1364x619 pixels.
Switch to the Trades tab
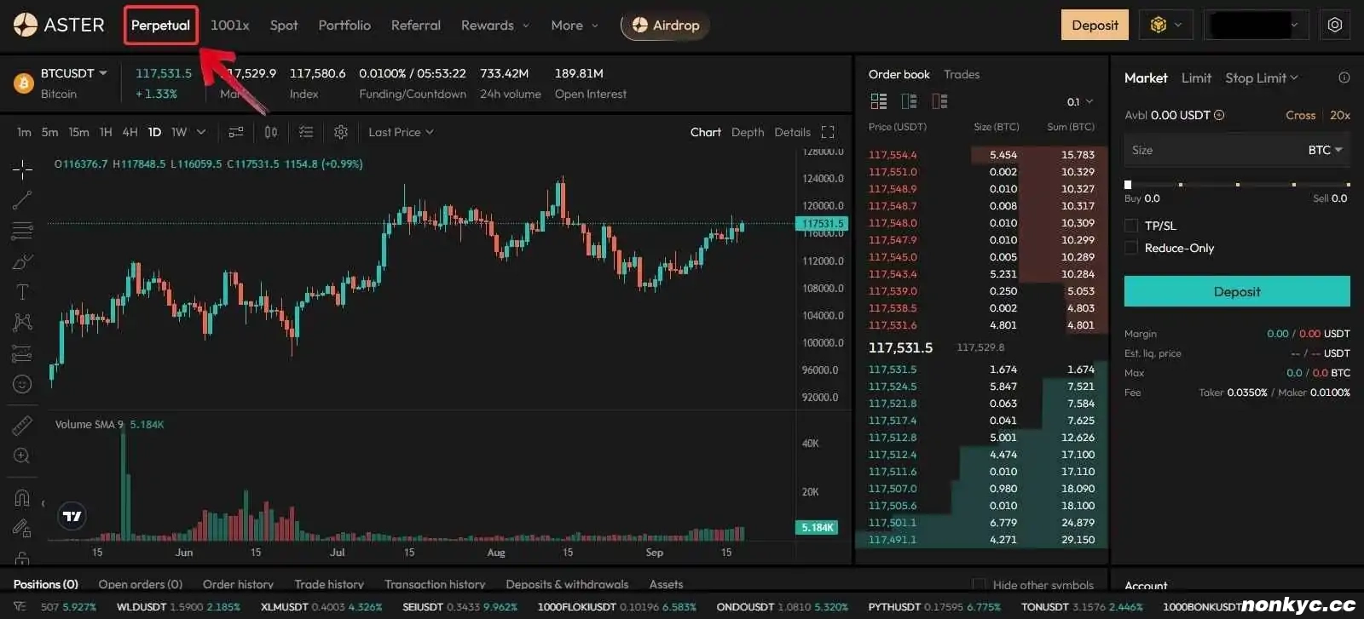(x=961, y=74)
